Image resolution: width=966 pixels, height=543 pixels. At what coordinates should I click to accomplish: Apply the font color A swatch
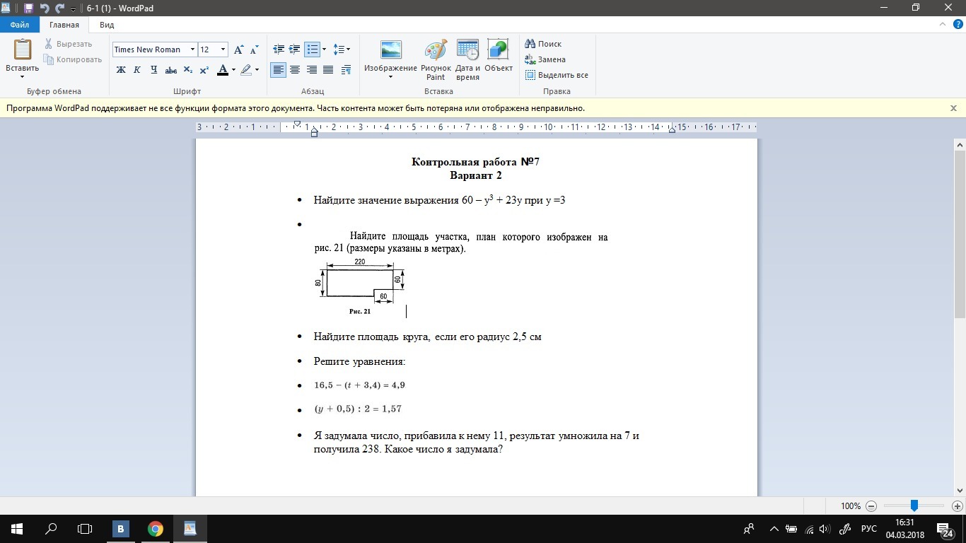pos(222,70)
